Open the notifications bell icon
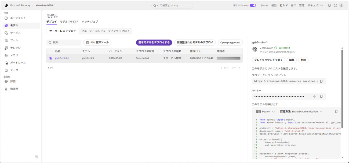 point(329,5)
